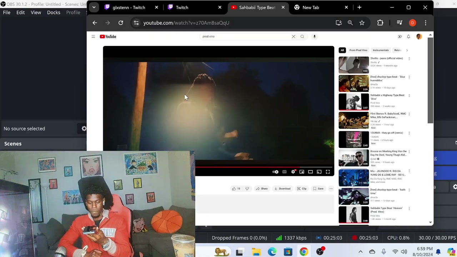The image size is (457, 257).
Task: Select the Instrumentals filter chip
Action: pyautogui.click(x=381, y=50)
